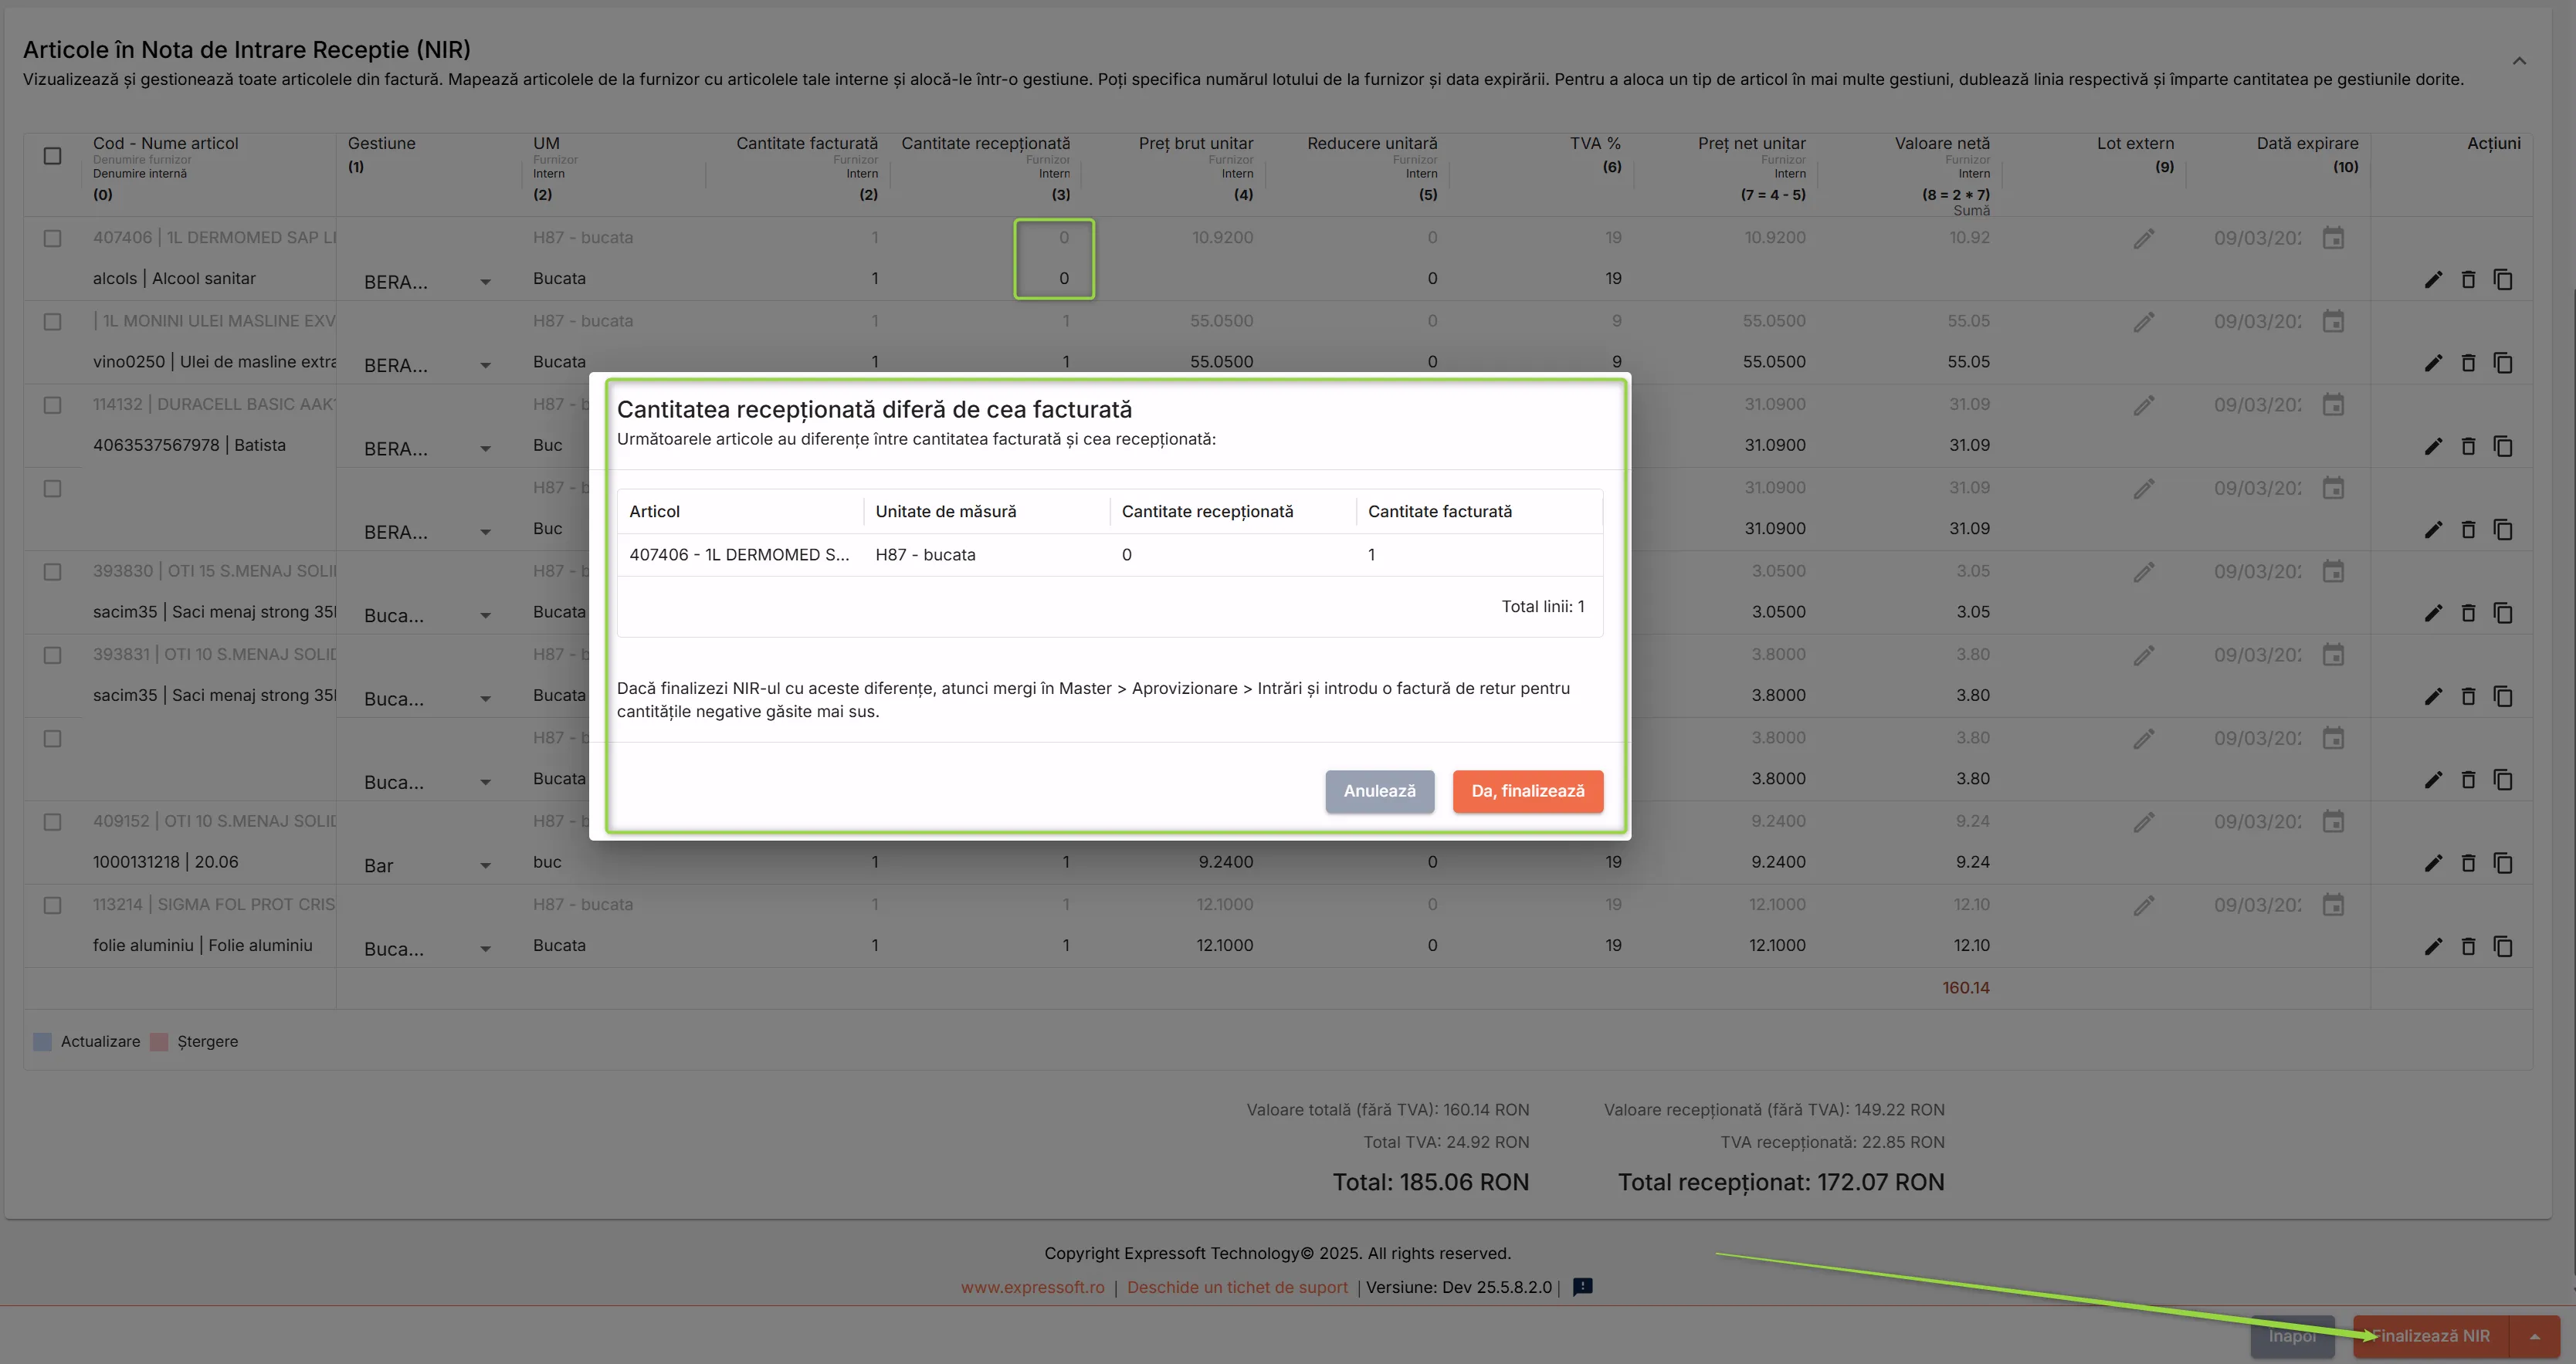Viewport: 2576px width, 1364px height.
Task: Delete the Alcool sanitar row
Action: point(2468,280)
